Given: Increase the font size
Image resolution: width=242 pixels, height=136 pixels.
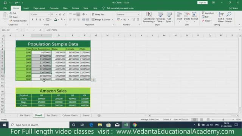Looking at the screenshot, I should coord(60,14).
